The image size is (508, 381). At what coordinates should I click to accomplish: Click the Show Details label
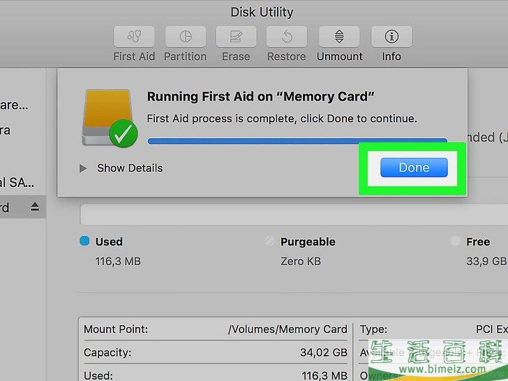(x=130, y=168)
